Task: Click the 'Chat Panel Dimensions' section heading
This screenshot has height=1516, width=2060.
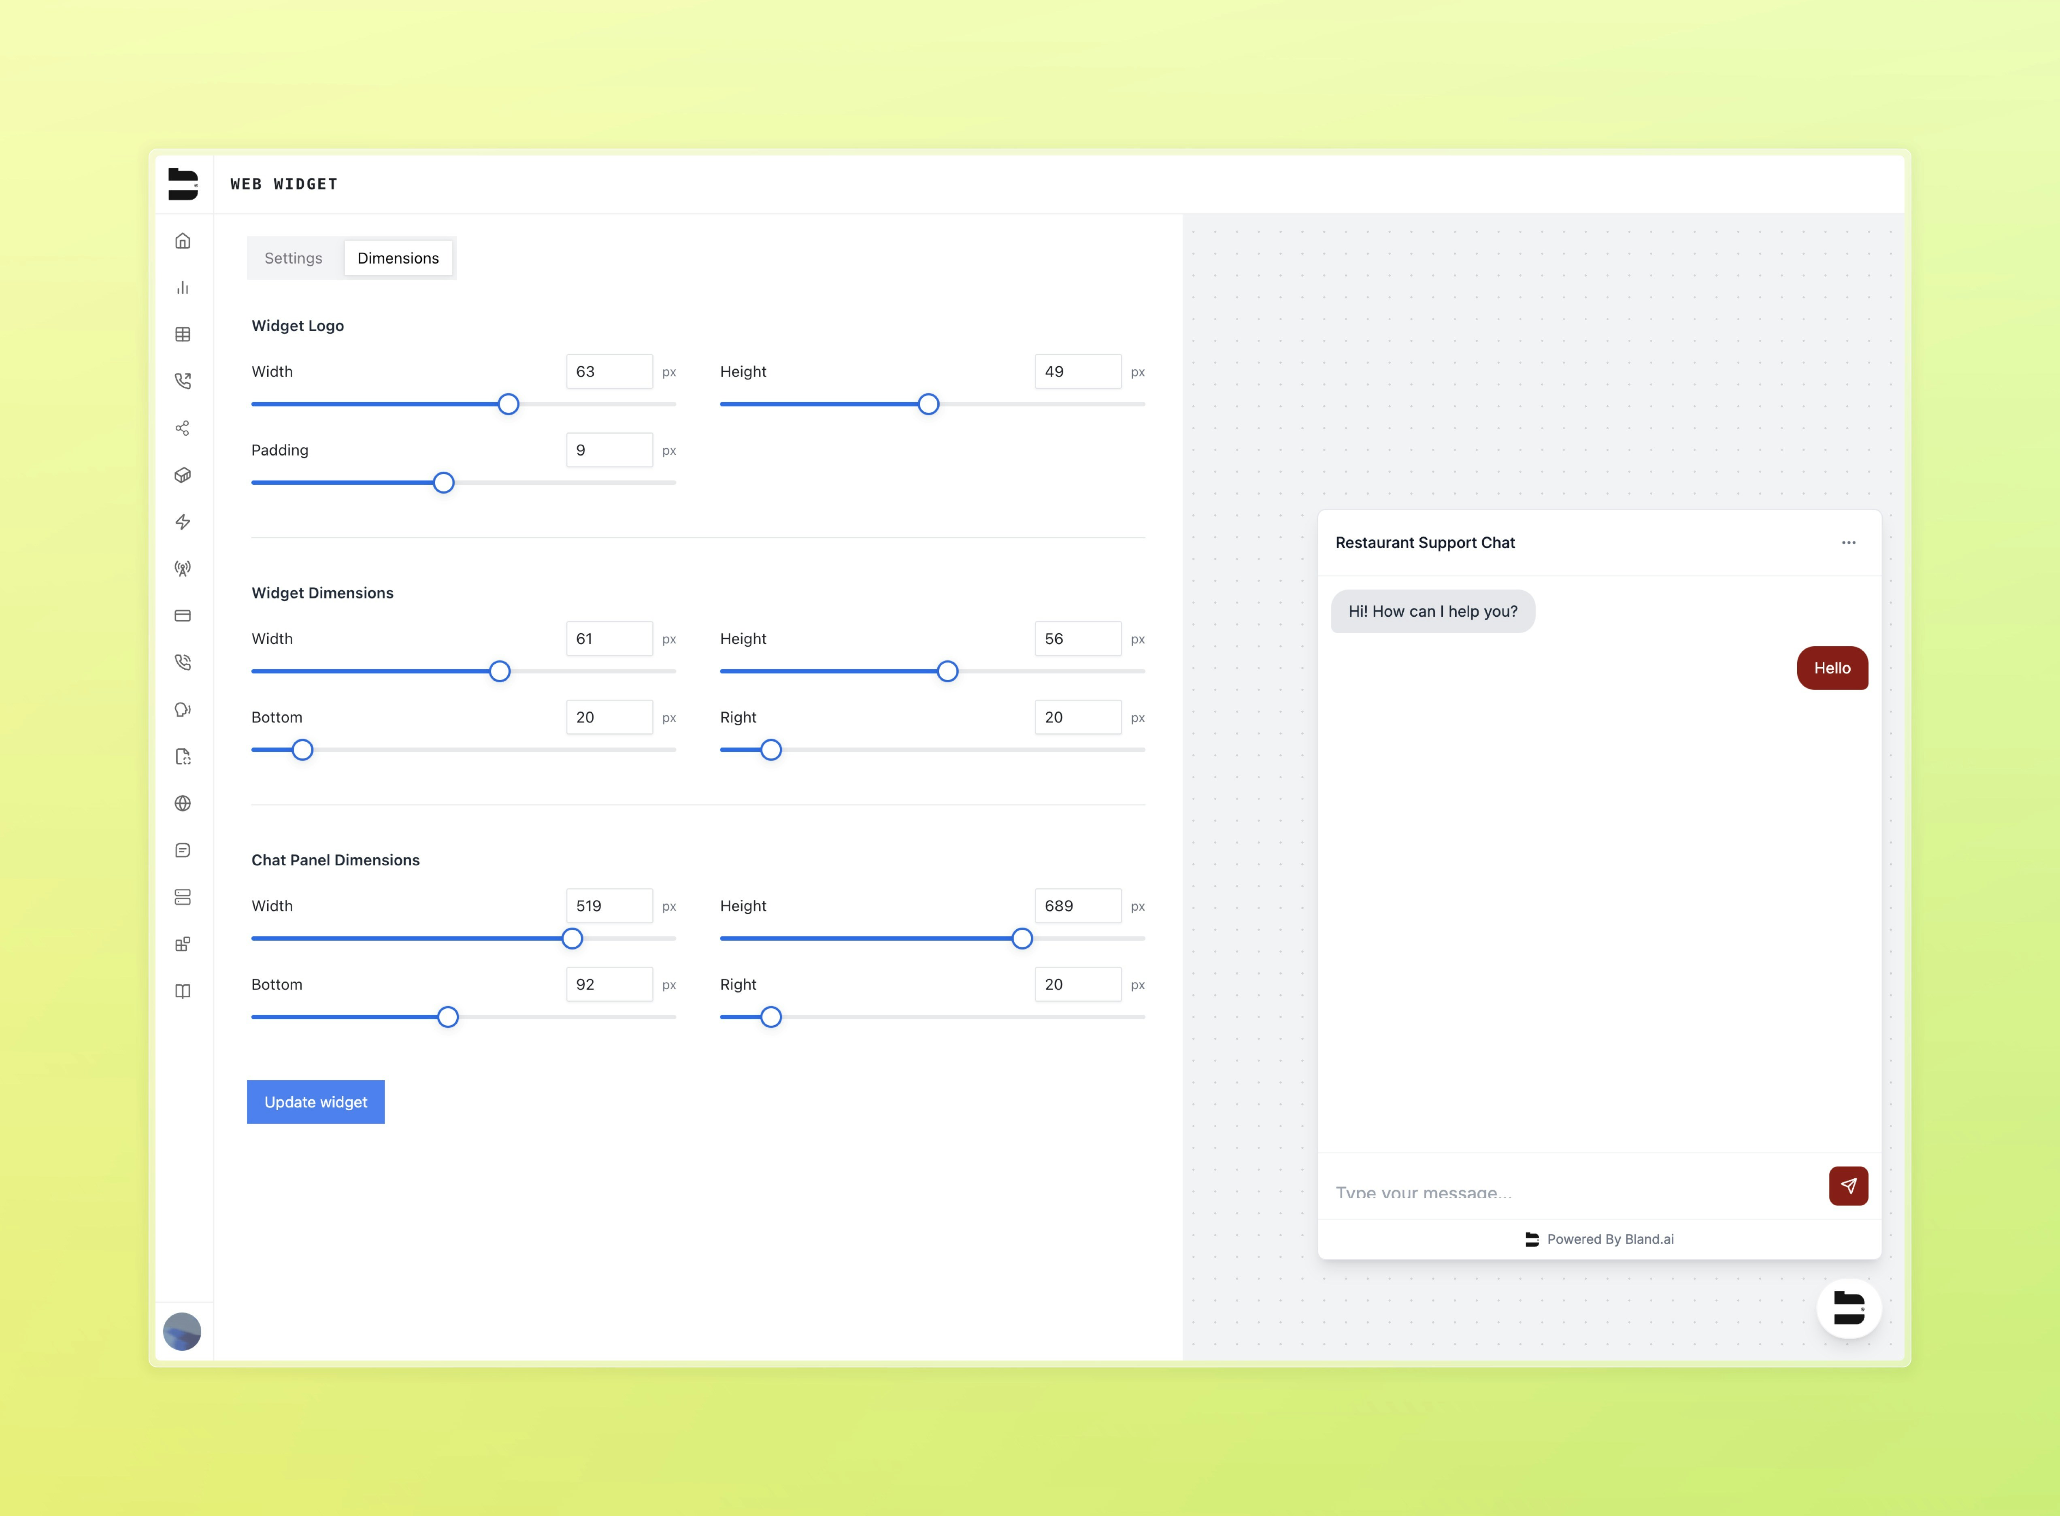Action: point(335,860)
